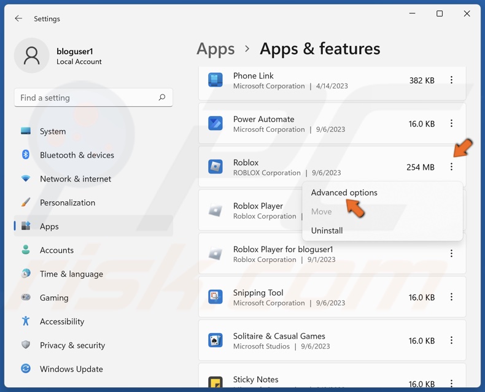Open three-dot menu for Snipping Tool
This screenshot has width=485, height=392.
click(451, 297)
